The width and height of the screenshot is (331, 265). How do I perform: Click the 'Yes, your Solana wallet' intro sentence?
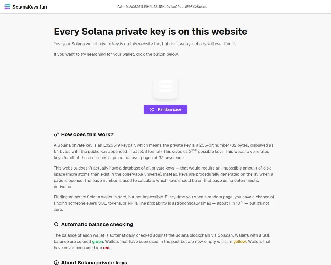(145, 44)
